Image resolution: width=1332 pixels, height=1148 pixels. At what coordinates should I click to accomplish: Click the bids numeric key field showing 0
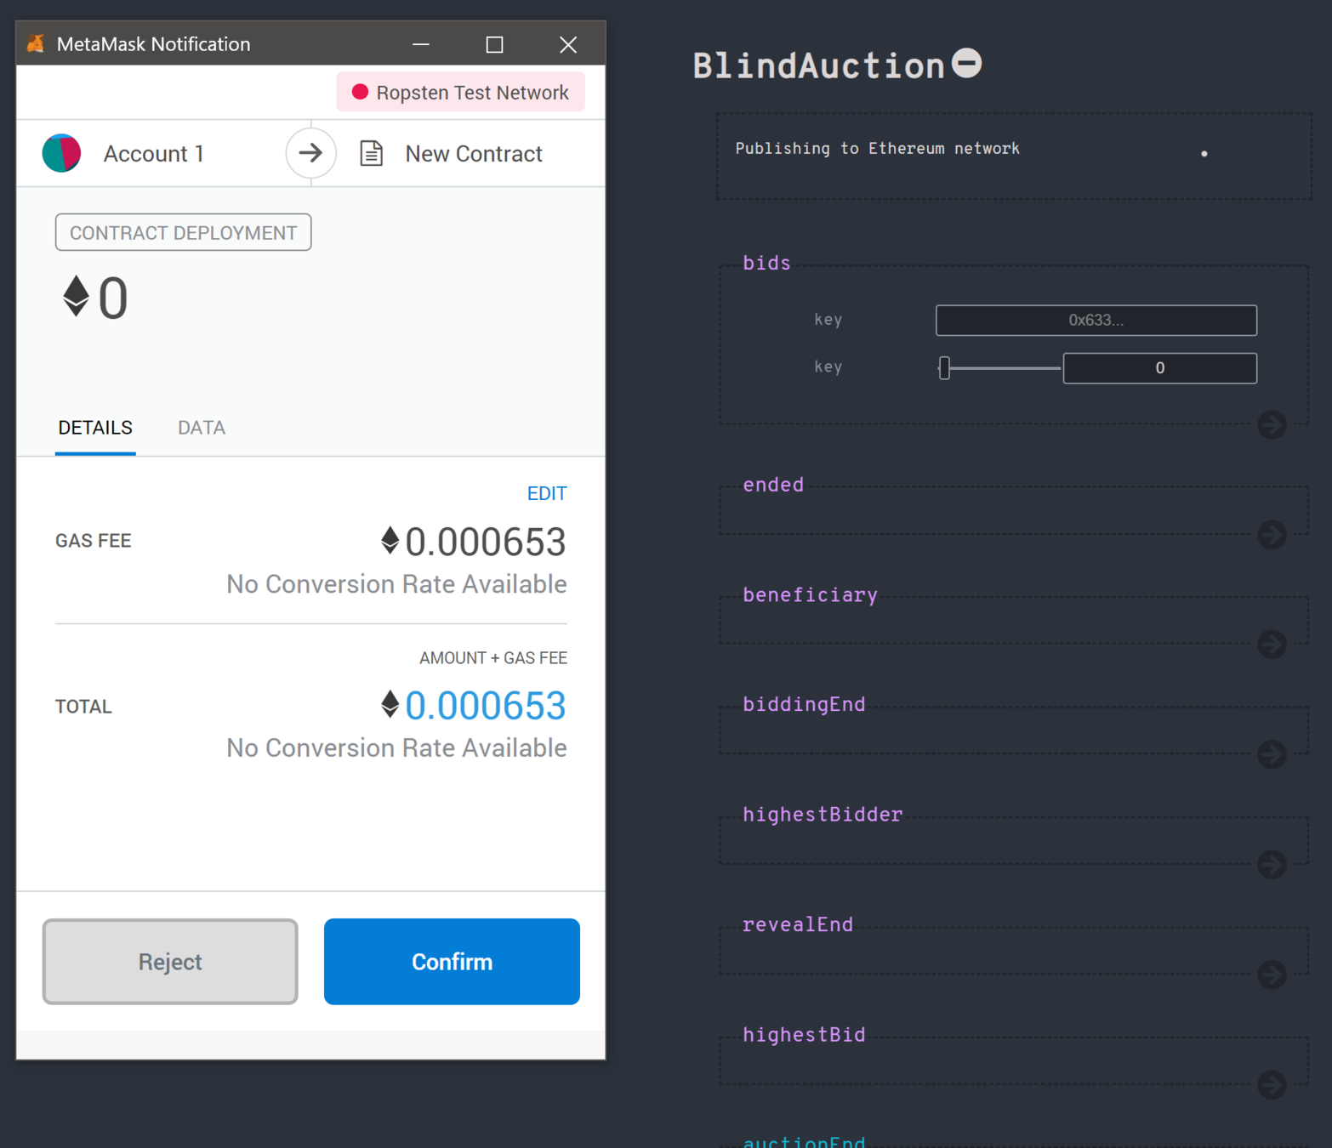pos(1159,368)
